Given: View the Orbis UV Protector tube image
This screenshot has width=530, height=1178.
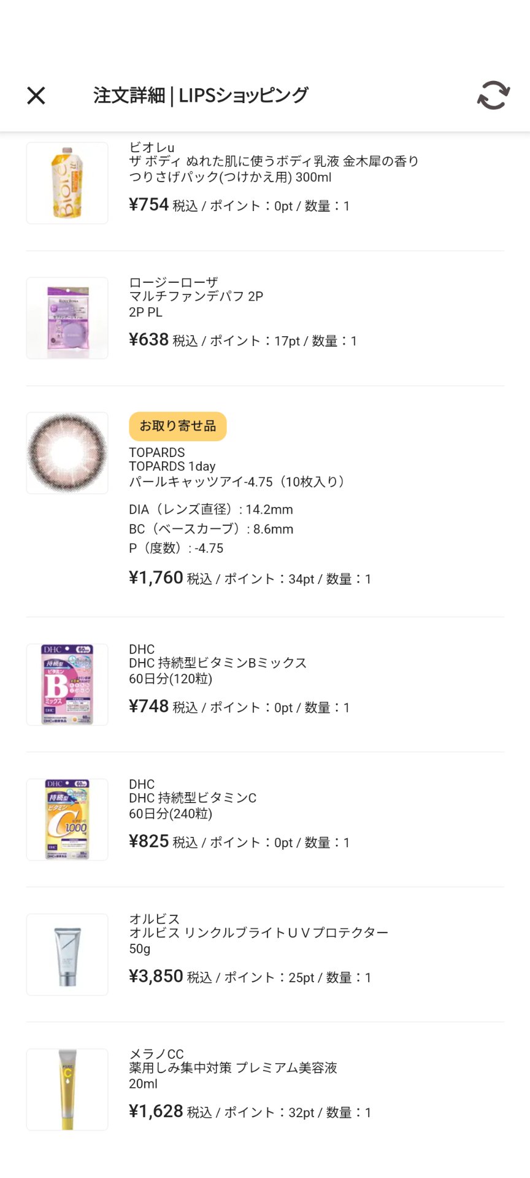Looking at the screenshot, I should (x=67, y=955).
